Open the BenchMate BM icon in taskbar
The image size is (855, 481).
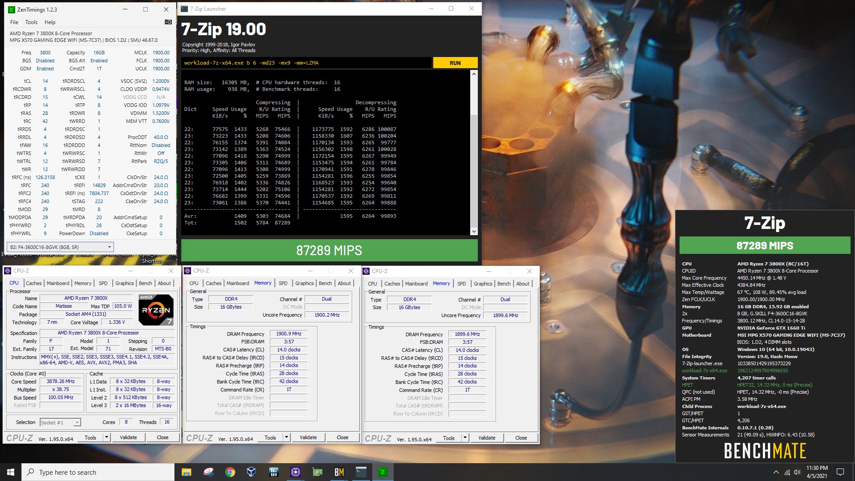pos(339,472)
